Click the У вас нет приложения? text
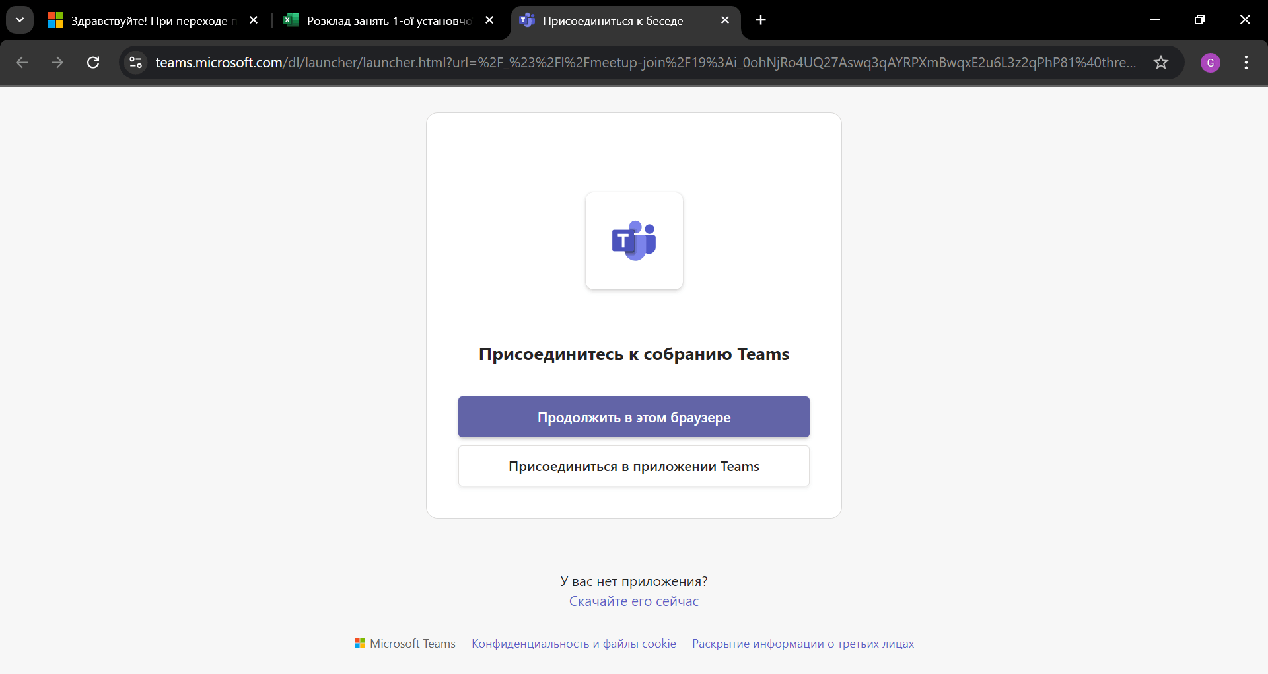This screenshot has width=1268, height=674. tap(634, 581)
